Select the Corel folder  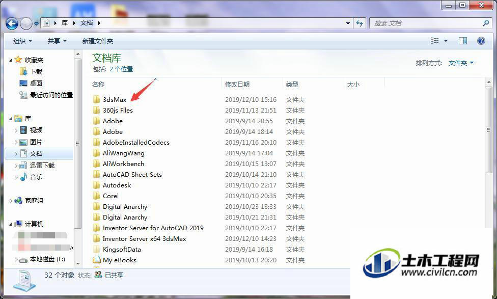point(111,196)
